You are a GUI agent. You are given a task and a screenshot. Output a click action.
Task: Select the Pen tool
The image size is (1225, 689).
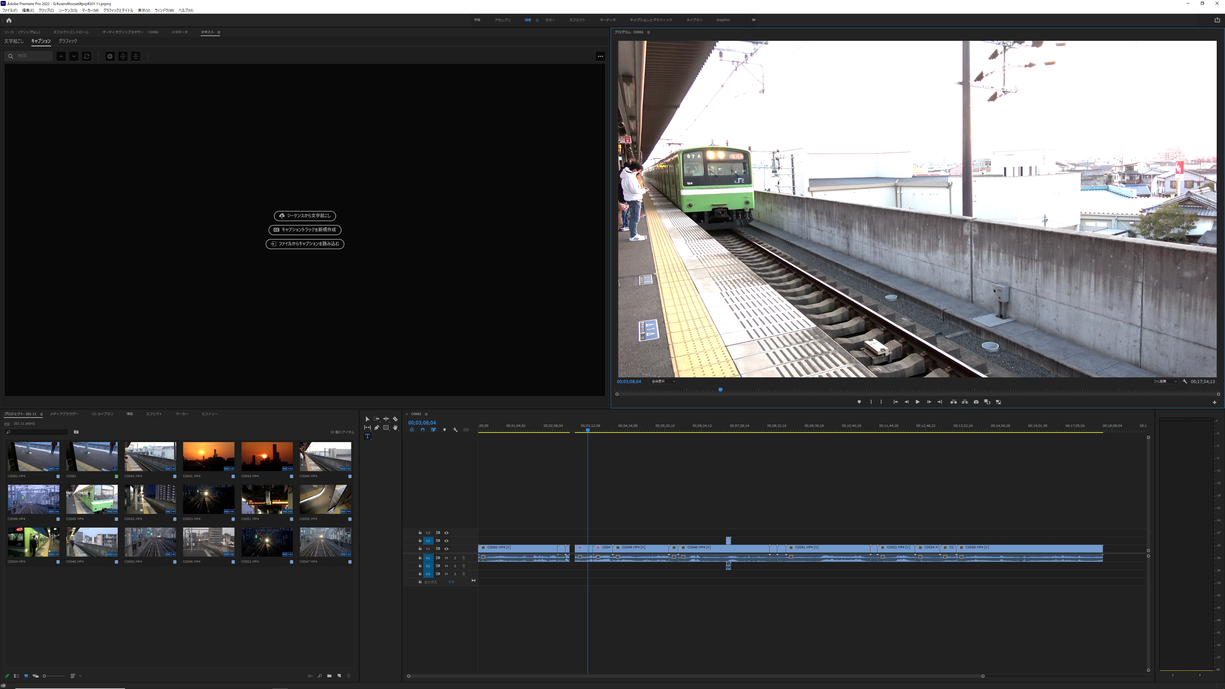(377, 427)
